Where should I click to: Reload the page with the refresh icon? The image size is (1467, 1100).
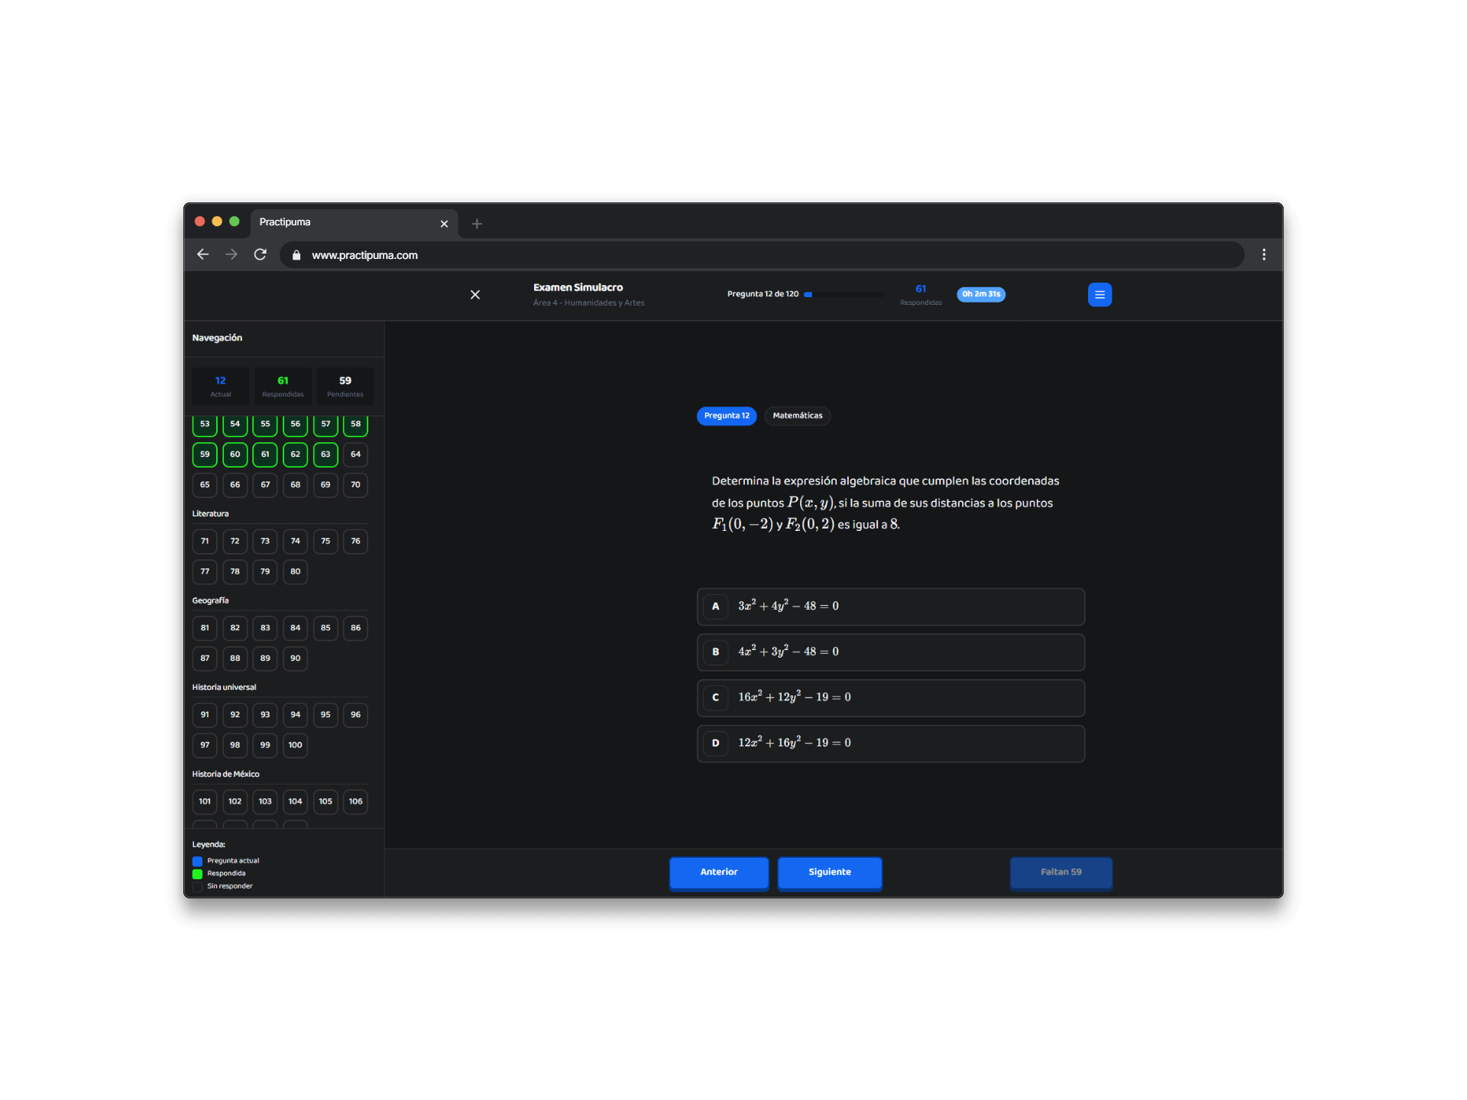point(261,254)
